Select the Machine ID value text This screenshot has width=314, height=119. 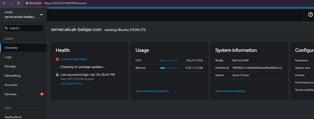[257, 68]
